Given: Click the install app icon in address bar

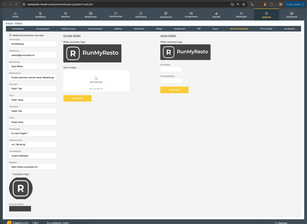Looking at the screenshot, I should click(x=232, y=4).
